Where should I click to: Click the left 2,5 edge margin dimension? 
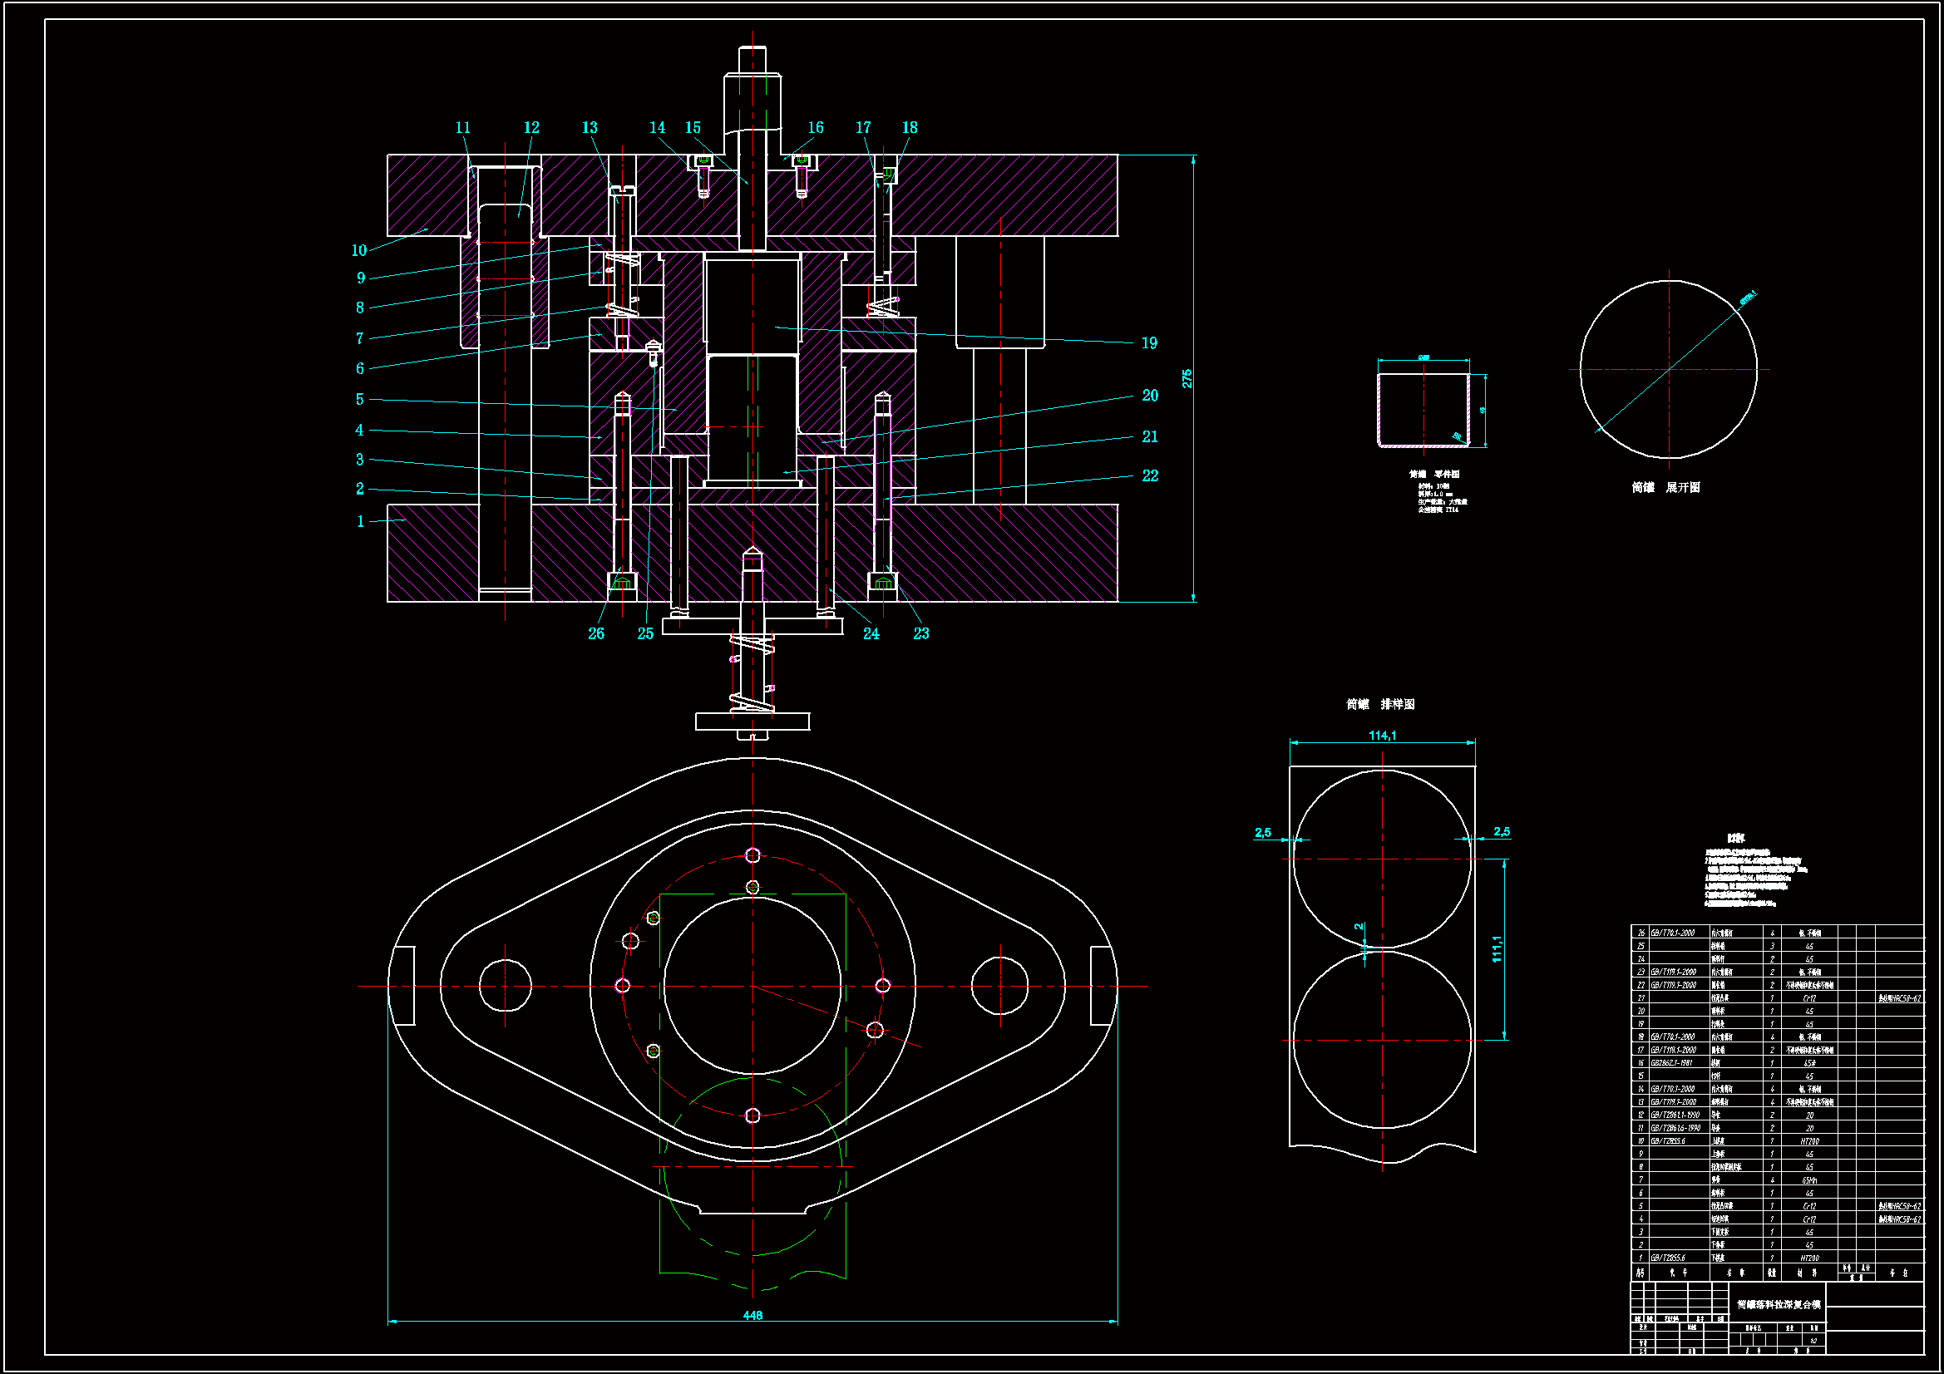1262,832
